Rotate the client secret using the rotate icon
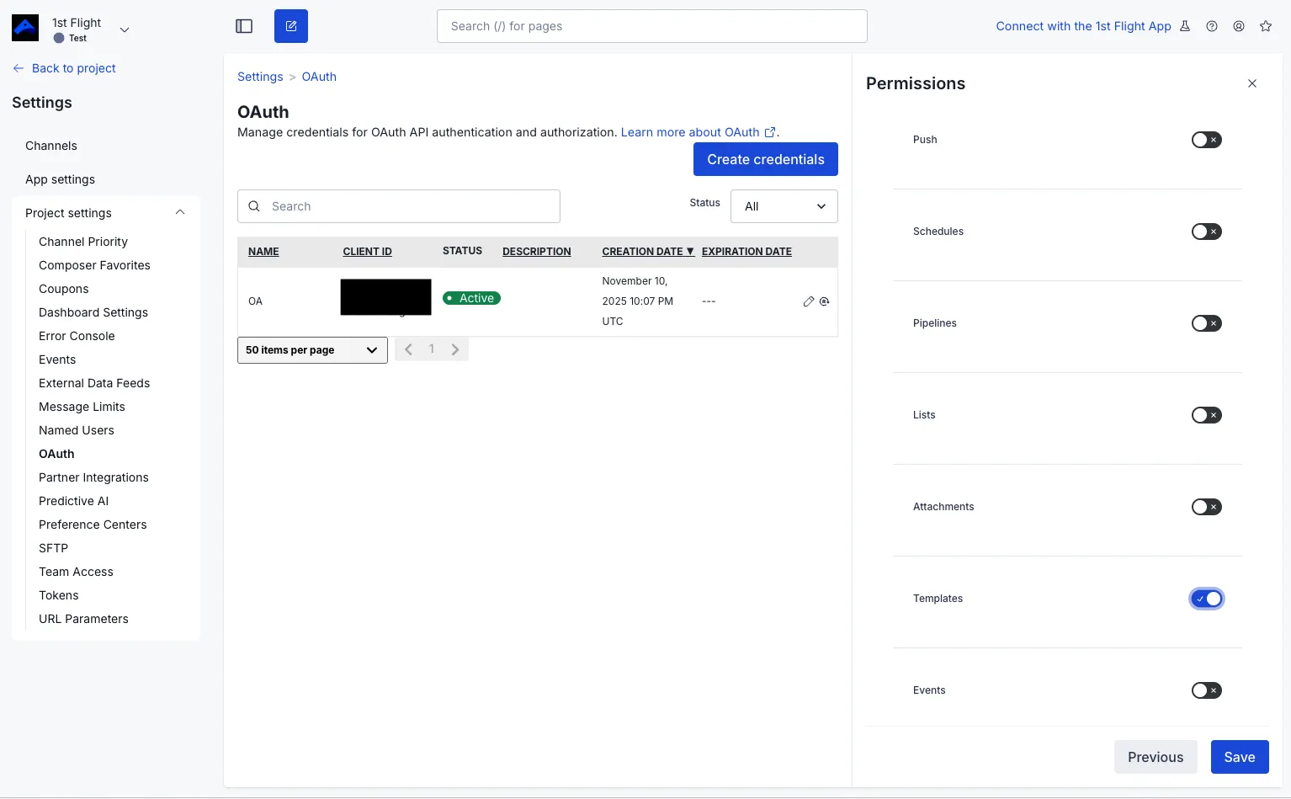Viewport: 1291px width, 799px height. (825, 301)
